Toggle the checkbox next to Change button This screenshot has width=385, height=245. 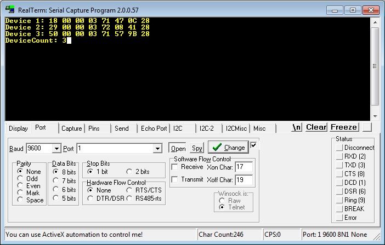253,145
